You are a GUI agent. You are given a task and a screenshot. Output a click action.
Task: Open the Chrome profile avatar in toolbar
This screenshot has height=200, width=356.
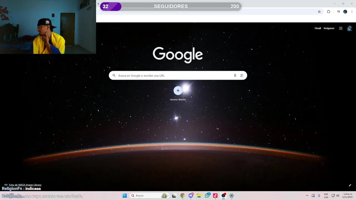point(345,12)
